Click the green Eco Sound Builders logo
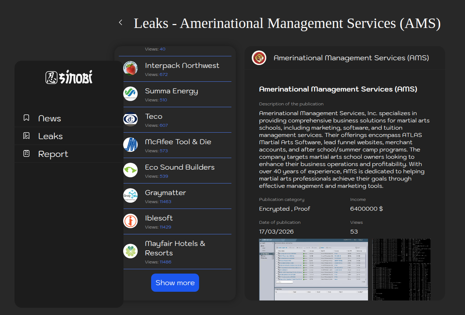The image size is (465, 315). coord(130,170)
